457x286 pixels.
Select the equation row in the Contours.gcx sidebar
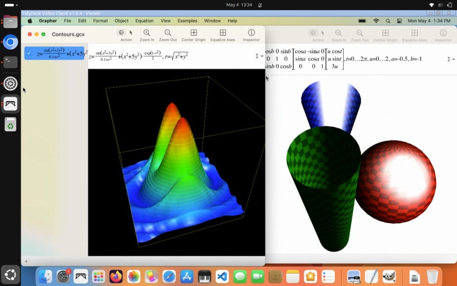[x=54, y=54]
